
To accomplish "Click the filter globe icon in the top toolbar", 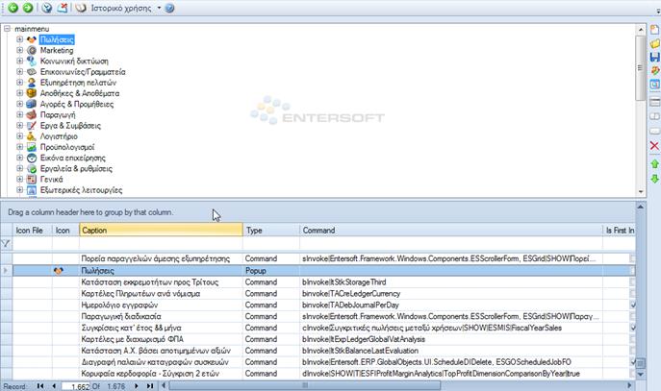I will point(47,8).
